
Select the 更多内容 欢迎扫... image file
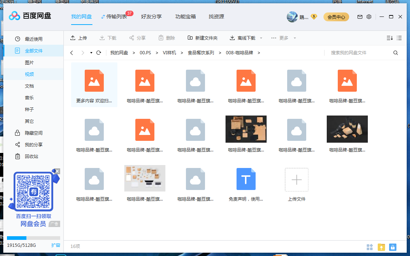(x=94, y=85)
